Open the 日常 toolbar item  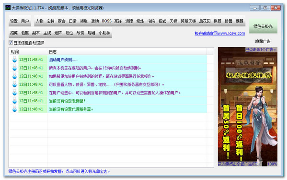[x=73, y=21]
